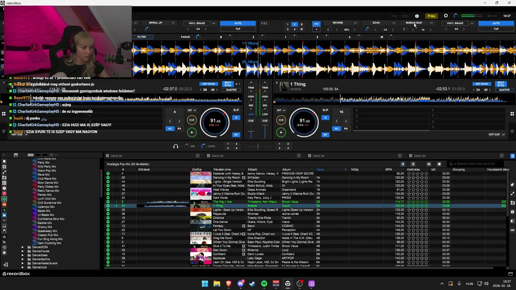Toggle the FILTER color FX button
The image size is (516, 290).
141,37
